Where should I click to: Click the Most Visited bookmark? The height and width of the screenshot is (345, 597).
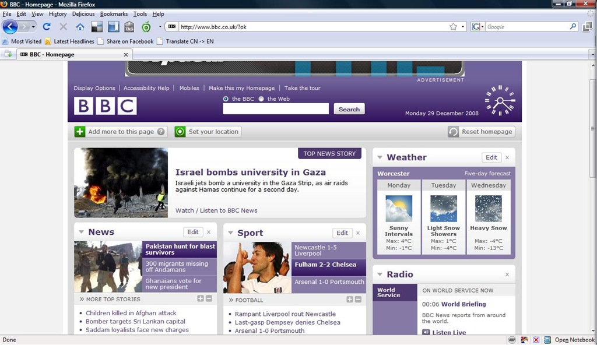pos(22,41)
